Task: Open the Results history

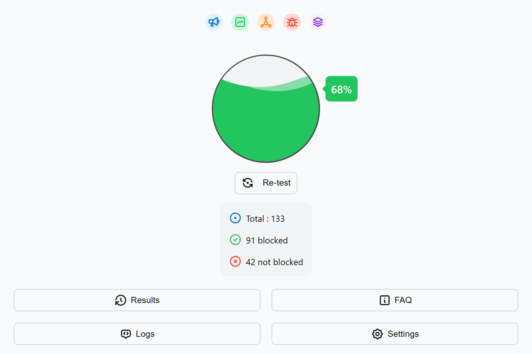Action: point(137,300)
